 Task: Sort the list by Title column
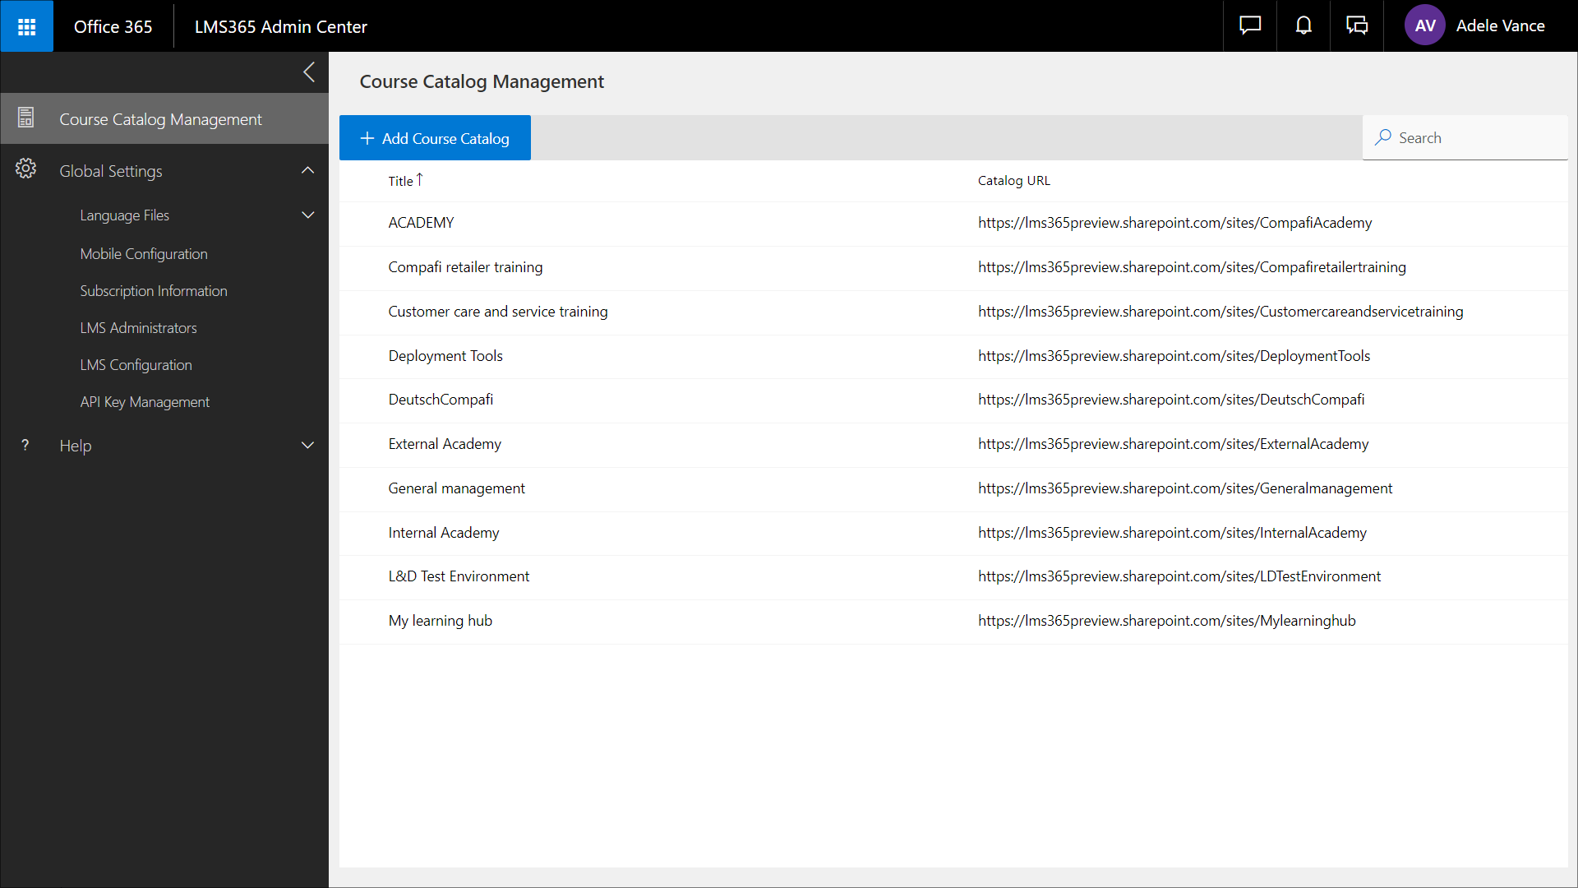tap(401, 181)
